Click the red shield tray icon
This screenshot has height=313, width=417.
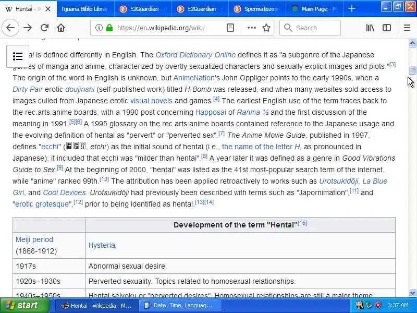click(378, 305)
